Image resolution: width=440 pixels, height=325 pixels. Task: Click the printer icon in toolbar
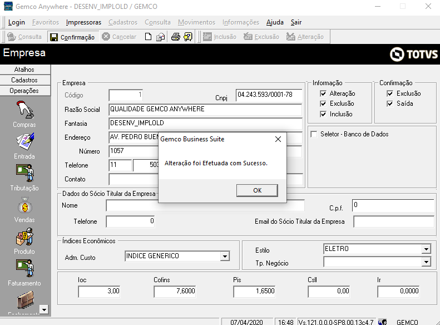pyautogui.click(x=176, y=37)
